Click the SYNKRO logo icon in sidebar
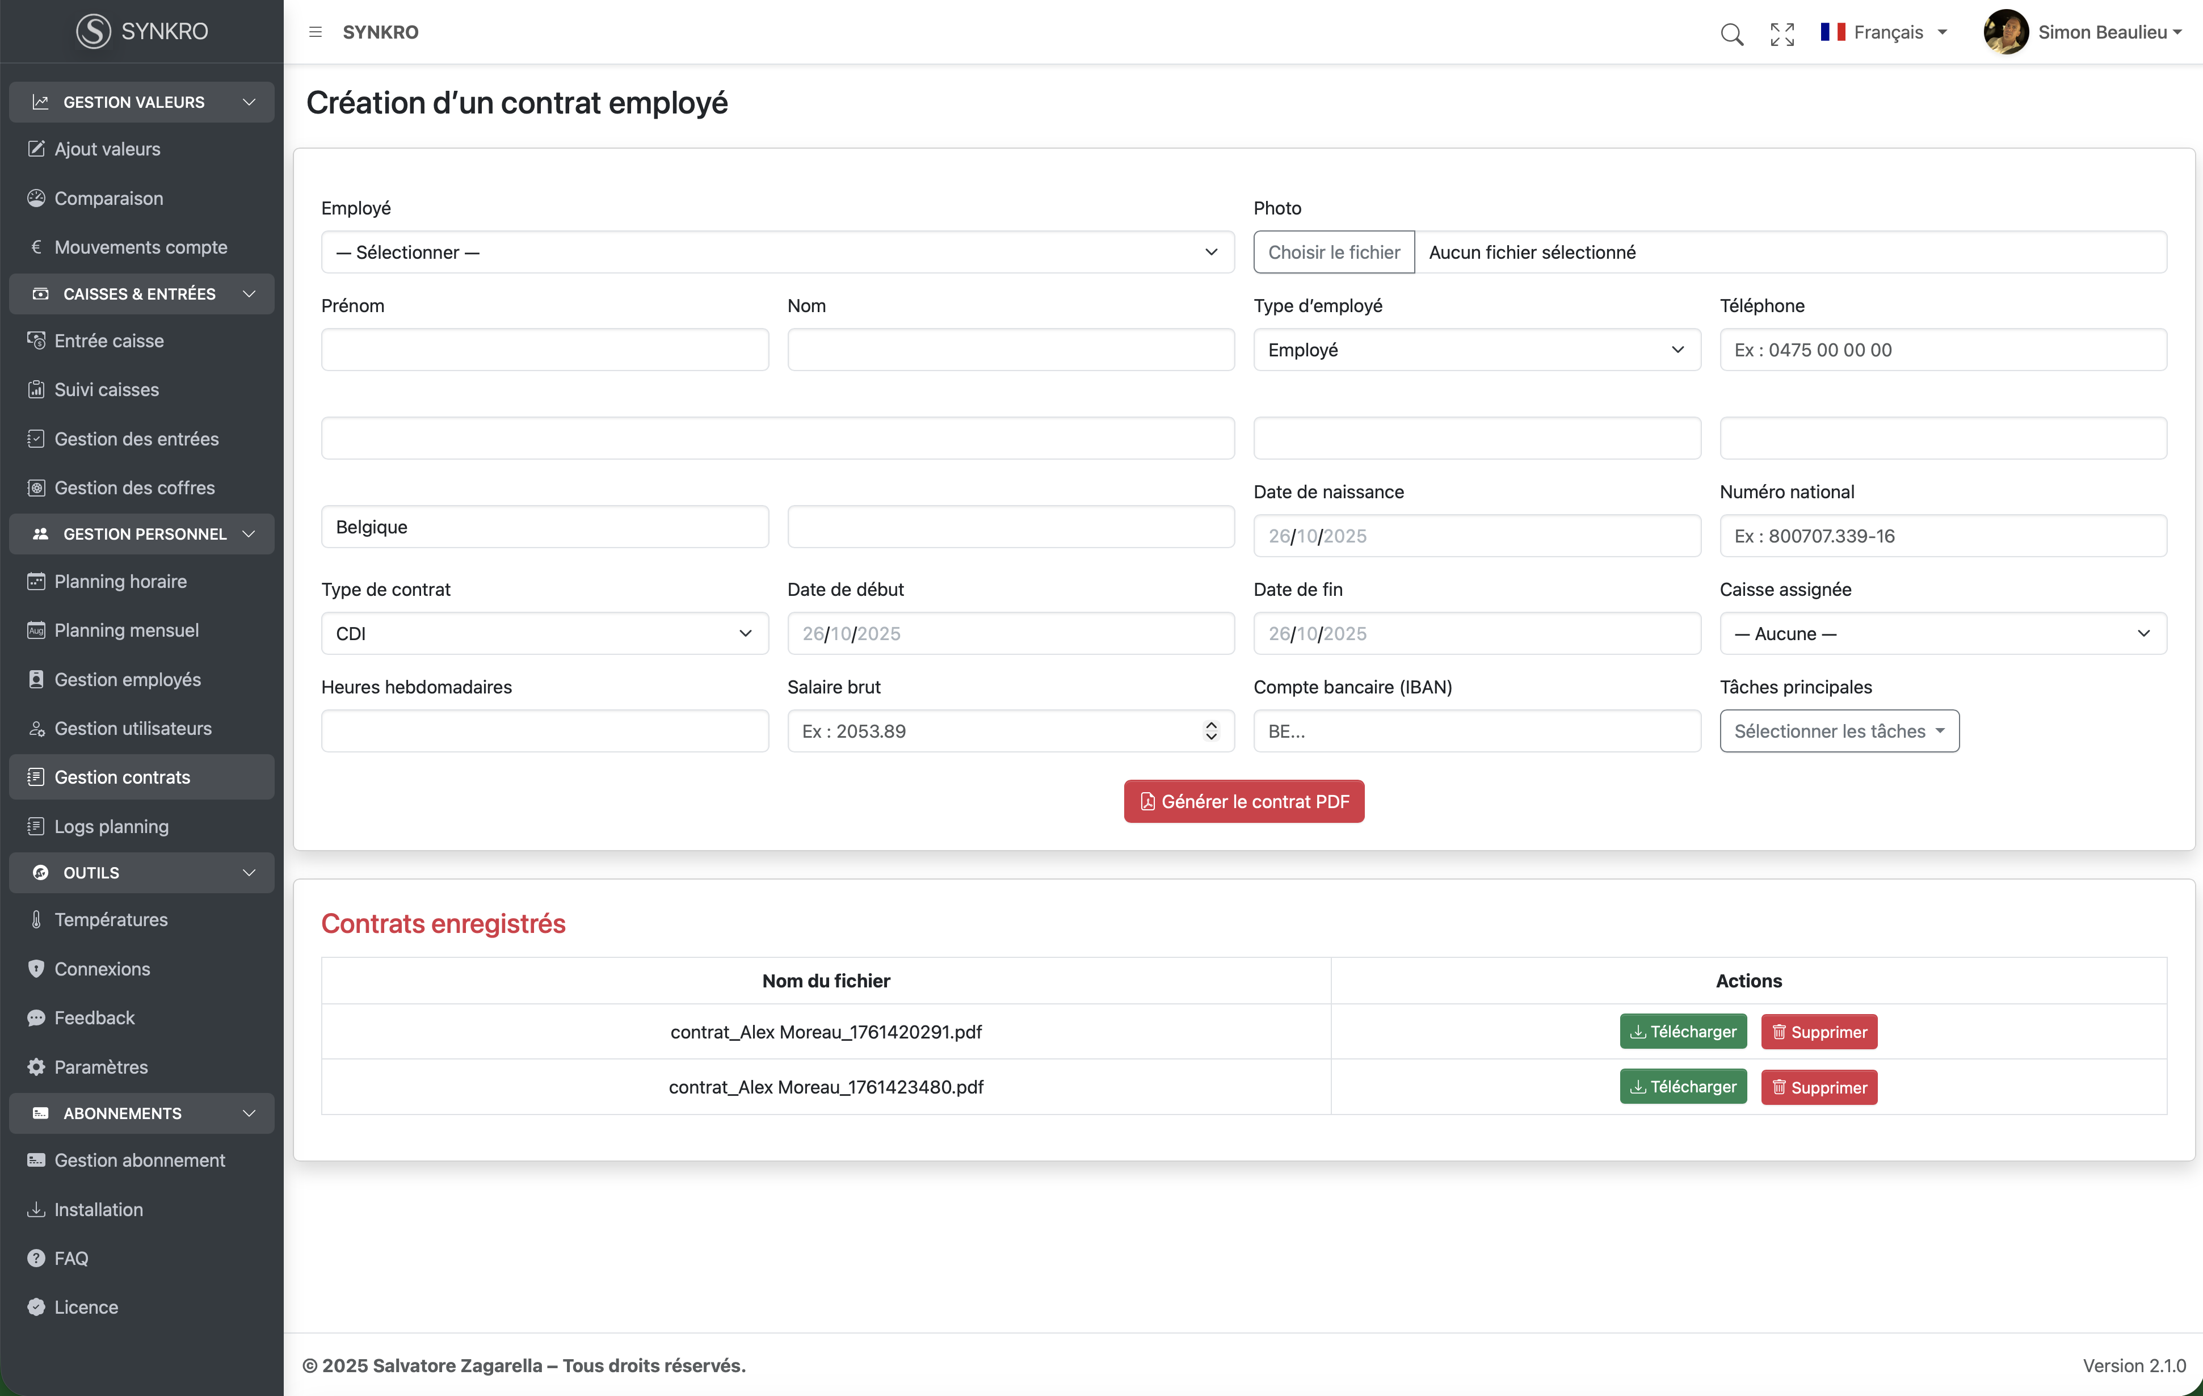The height and width of the screenshot is (1396, 2203). (93, 31)
